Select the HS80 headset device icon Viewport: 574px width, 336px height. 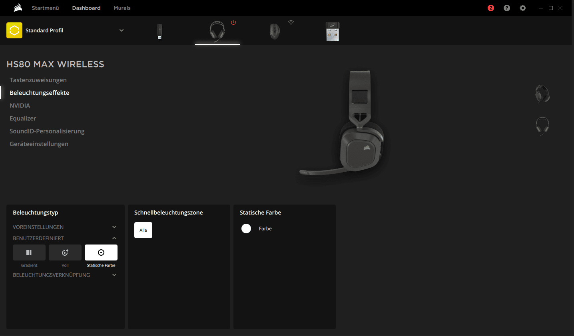click(217, 31)
